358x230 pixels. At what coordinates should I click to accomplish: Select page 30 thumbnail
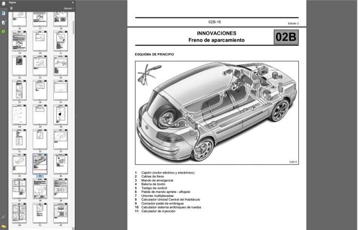pos(60,115)
